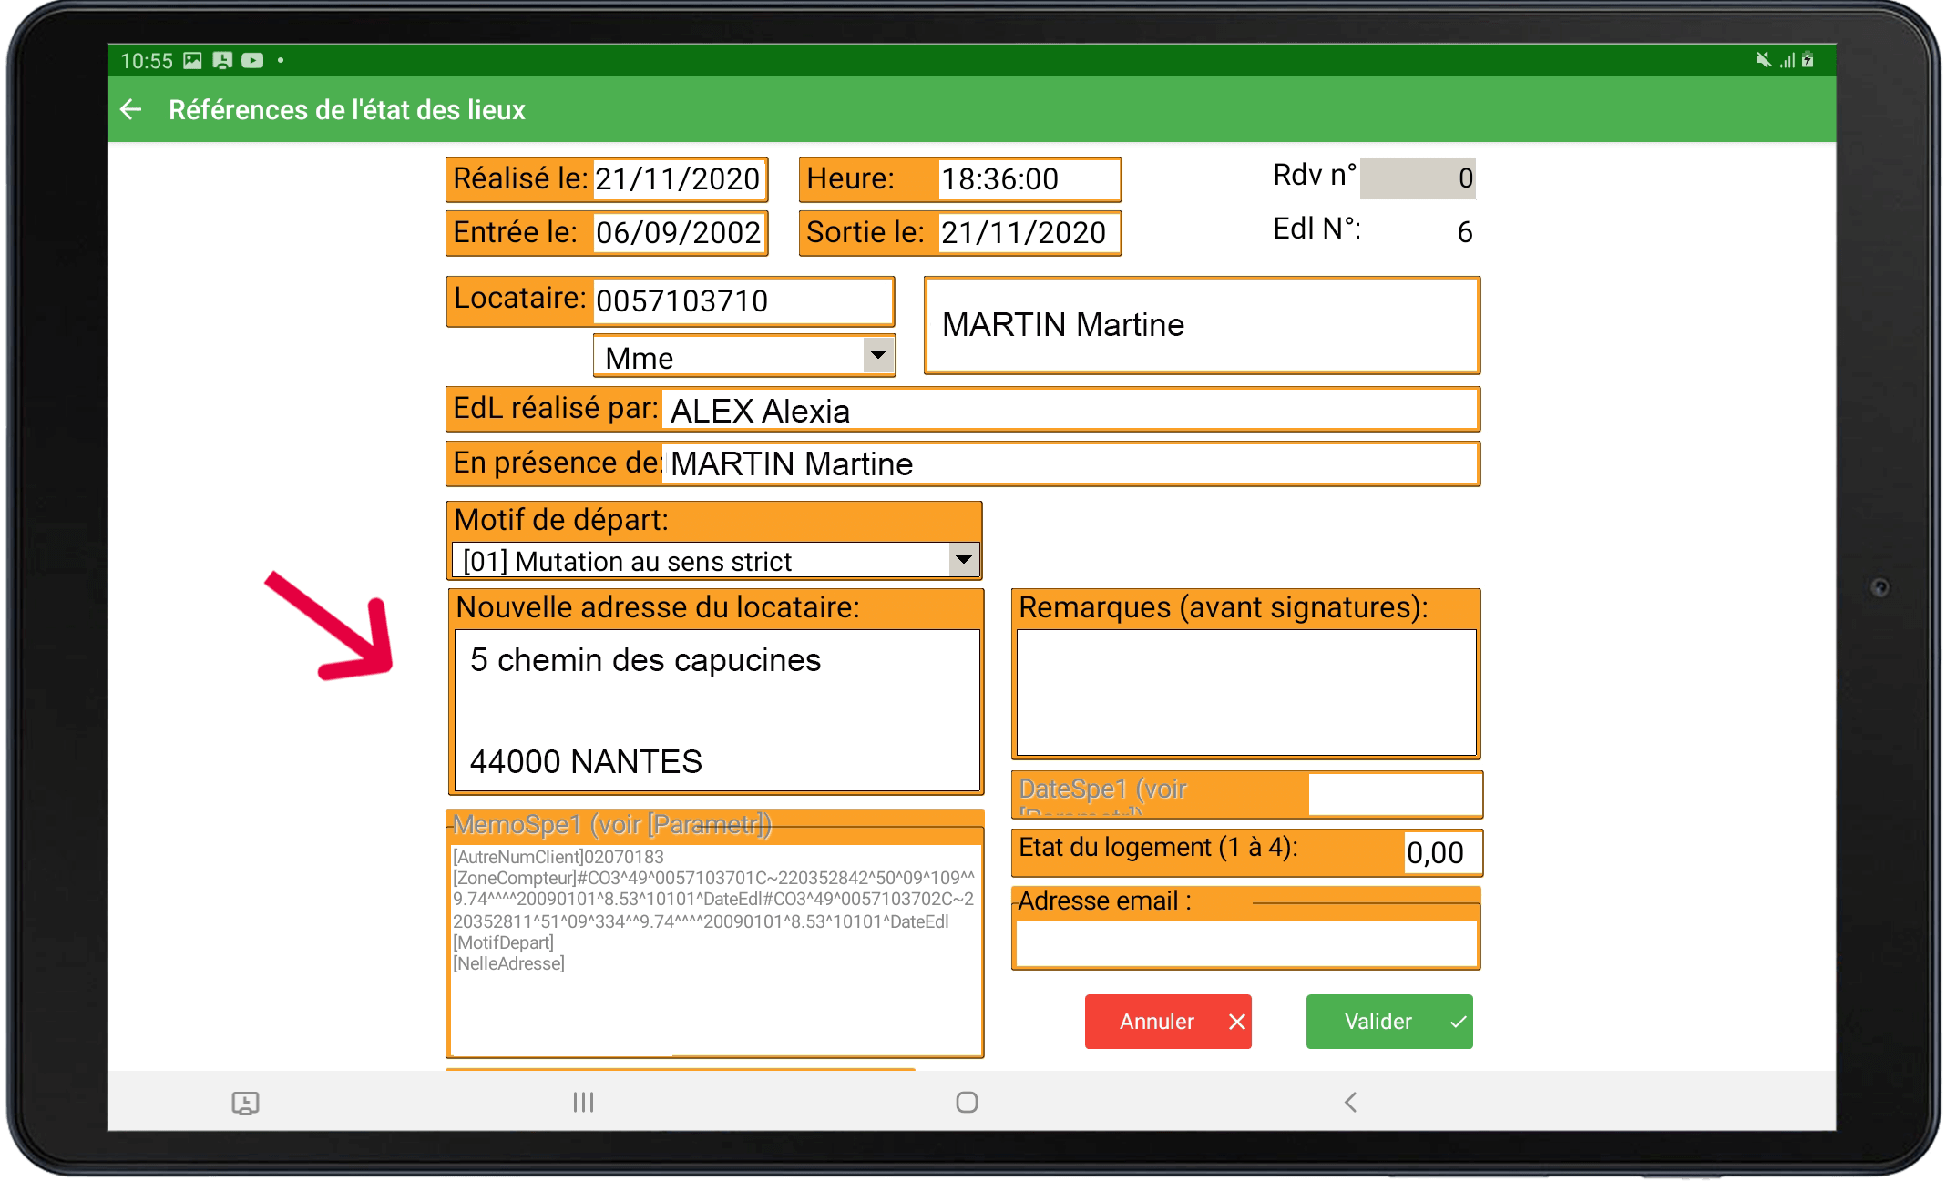Viewport: 1946px width, 1181px height.
Task: Click the Valider button
Action: coord(1388,1022)
